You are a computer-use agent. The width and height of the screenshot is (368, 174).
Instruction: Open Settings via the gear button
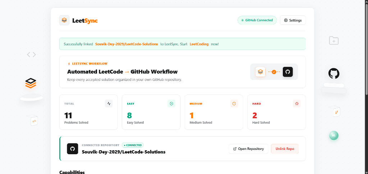[293, 20]
